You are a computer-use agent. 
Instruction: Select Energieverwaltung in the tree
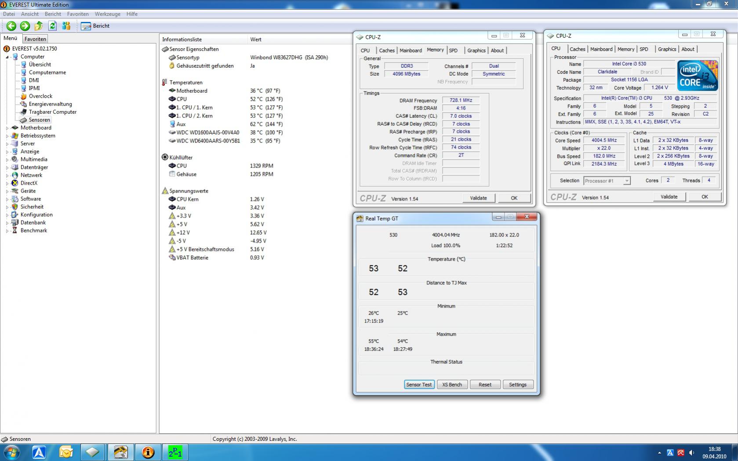point(50,104)
